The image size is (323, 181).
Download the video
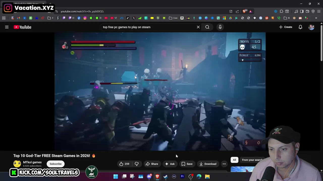208,164
